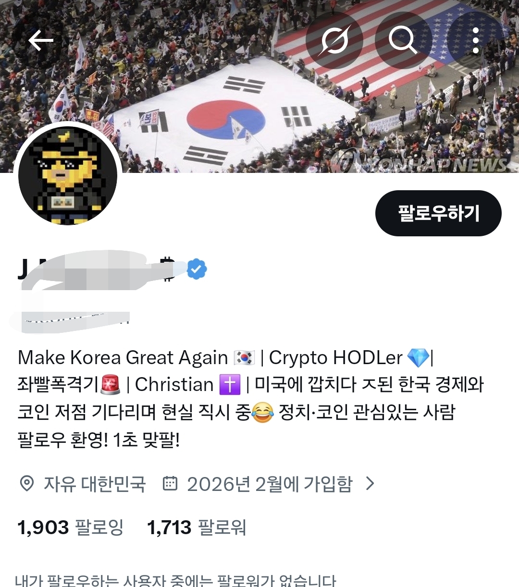This screenshot has width=519, height=587.
Task: Tap the back arrow icon
Action: (41, 40)
